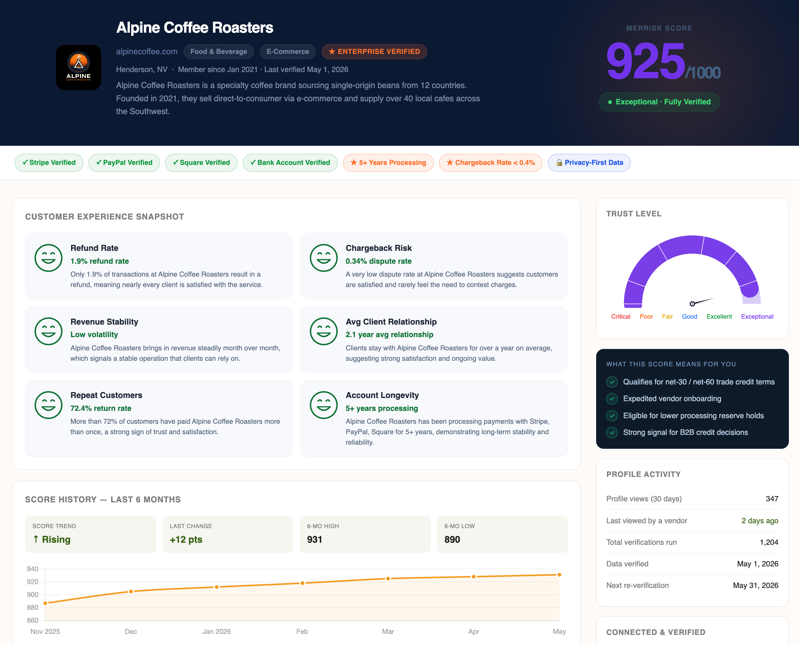
Task: Click the Square Verified badge
Action: coord(201,163)
